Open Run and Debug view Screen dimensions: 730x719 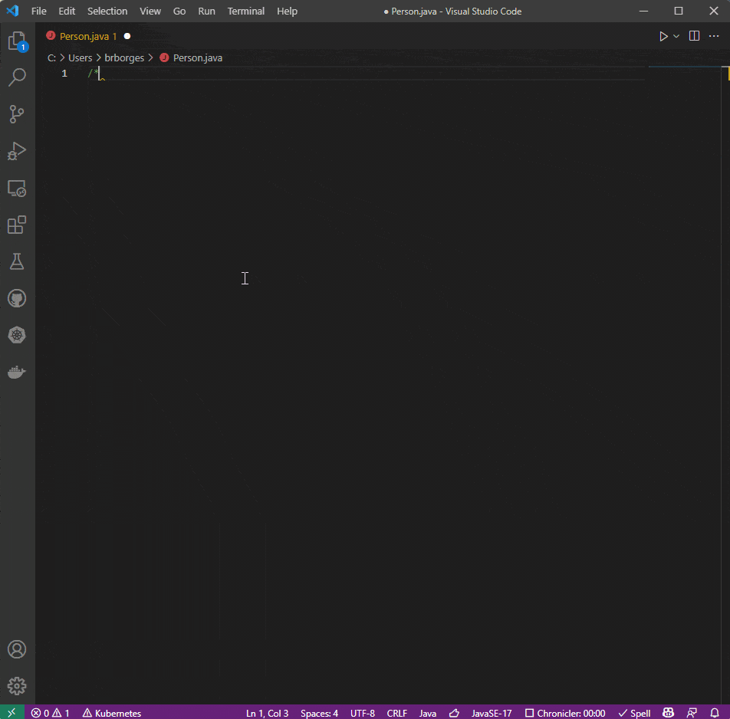(x=17, y=151)
